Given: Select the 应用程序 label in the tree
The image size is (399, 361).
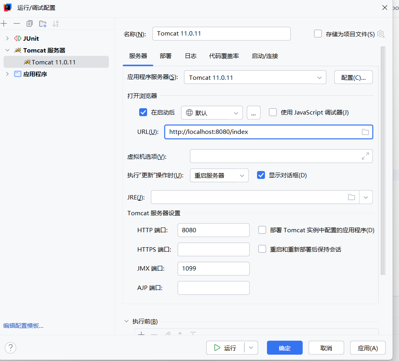Looking at the screenshot, I should (35, 74).
